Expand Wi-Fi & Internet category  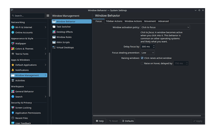tap(45, 27)
